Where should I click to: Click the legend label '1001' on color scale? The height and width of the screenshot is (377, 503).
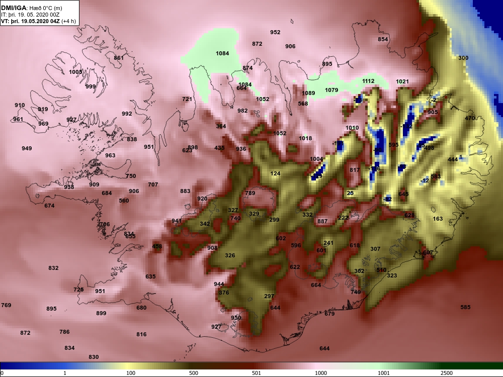click(x=384, y=373)
